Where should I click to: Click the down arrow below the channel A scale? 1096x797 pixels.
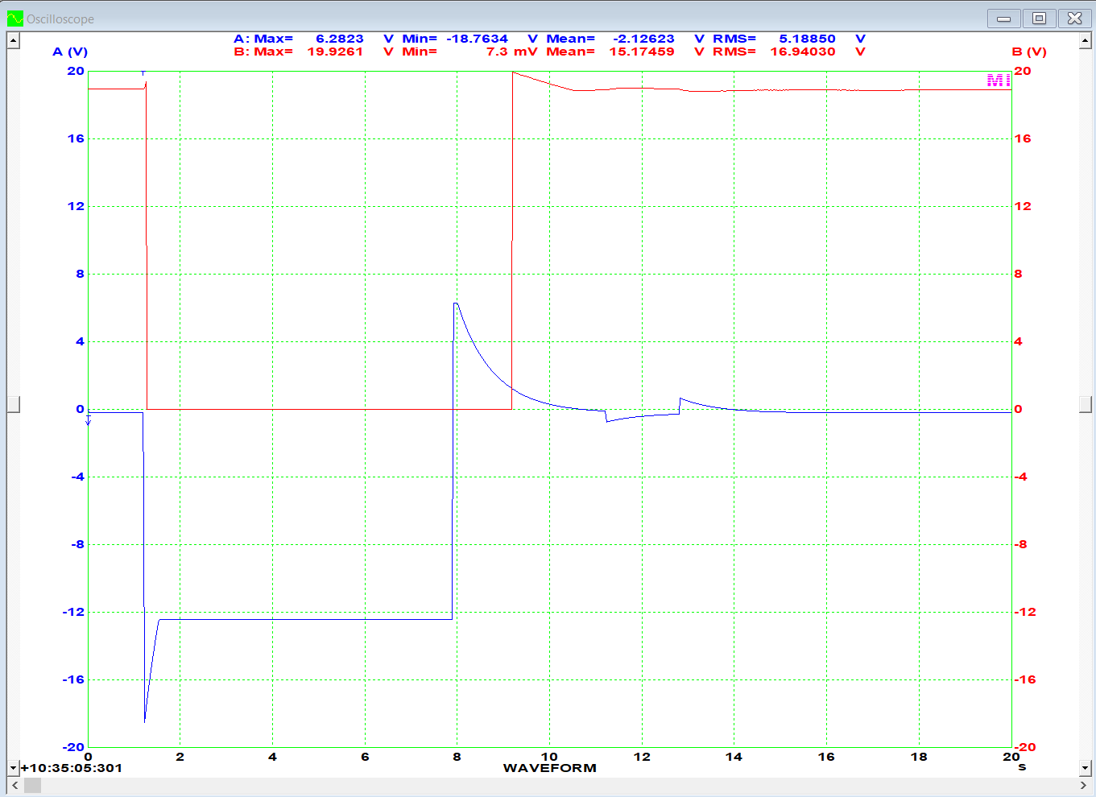[x=13, y=769]
